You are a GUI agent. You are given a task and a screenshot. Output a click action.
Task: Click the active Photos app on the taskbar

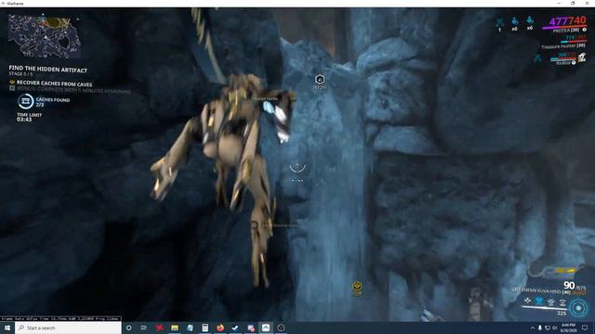pos(266,328)
